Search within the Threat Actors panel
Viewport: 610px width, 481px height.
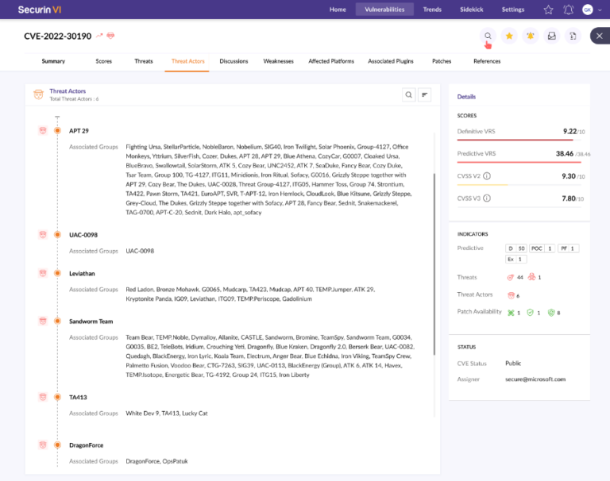408,94
